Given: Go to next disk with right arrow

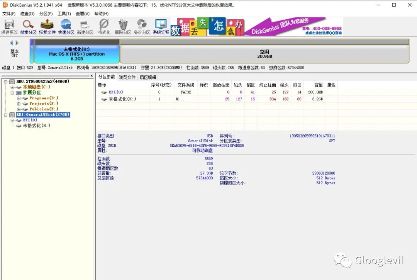Looking at the screenshot, I should 17,43.
